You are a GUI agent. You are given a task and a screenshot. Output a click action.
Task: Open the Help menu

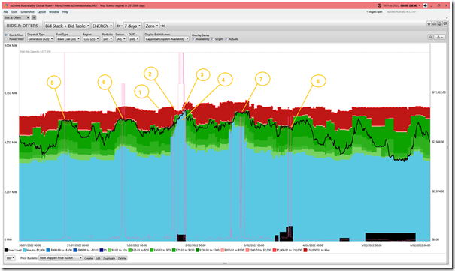click(65, 12)
